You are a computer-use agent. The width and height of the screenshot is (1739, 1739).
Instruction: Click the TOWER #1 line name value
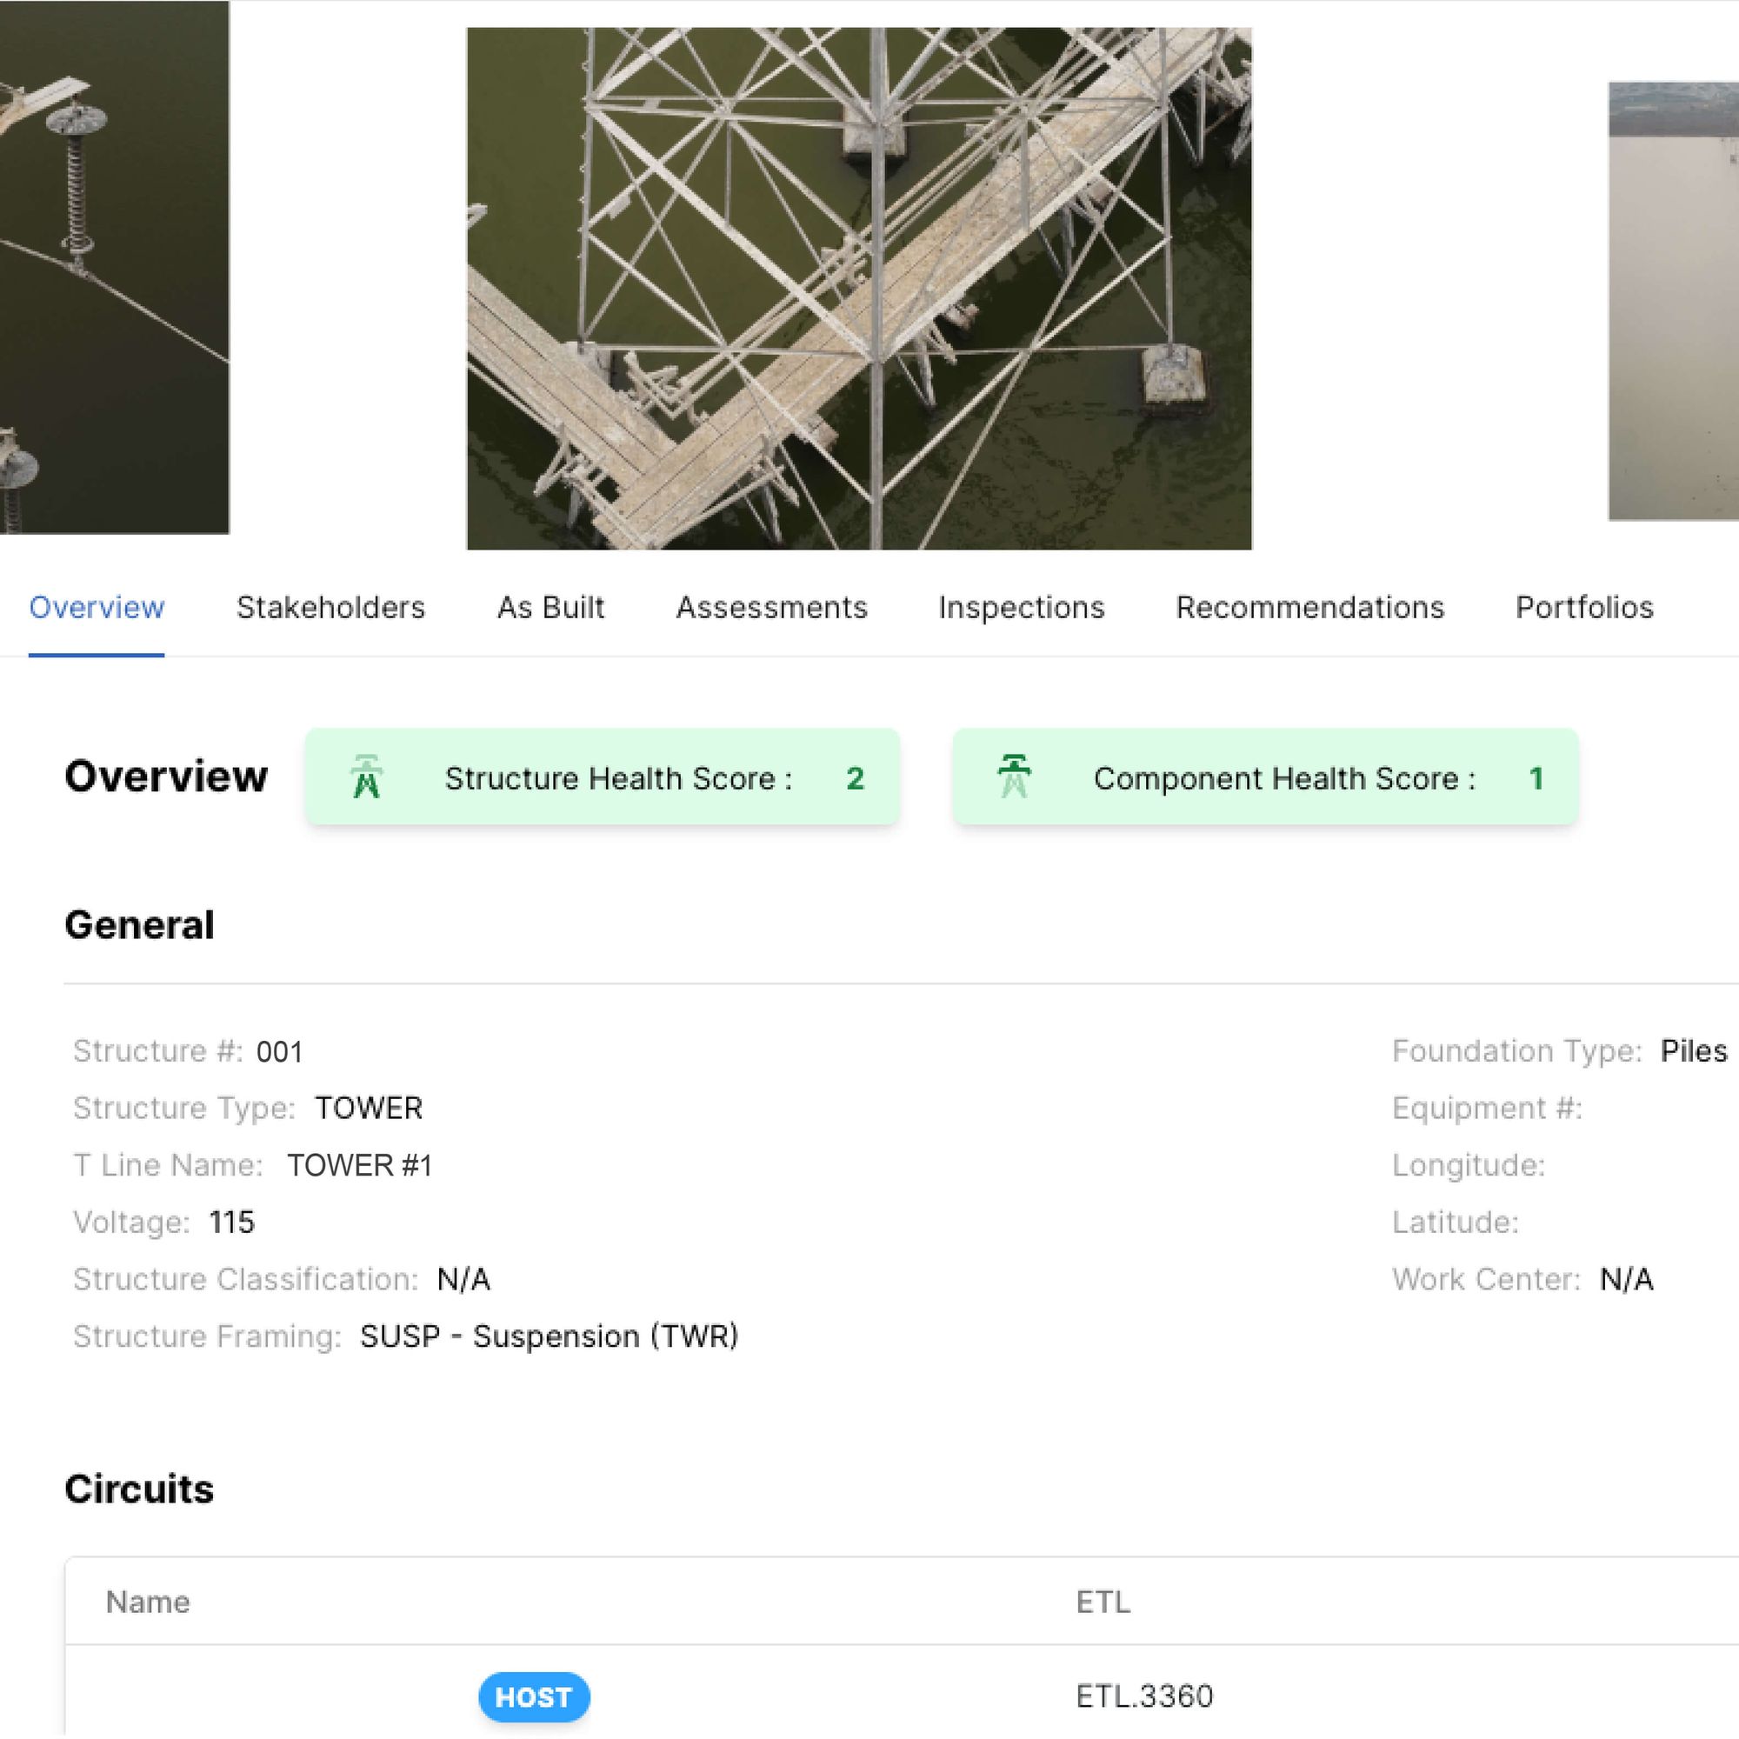pos(360,1166)
